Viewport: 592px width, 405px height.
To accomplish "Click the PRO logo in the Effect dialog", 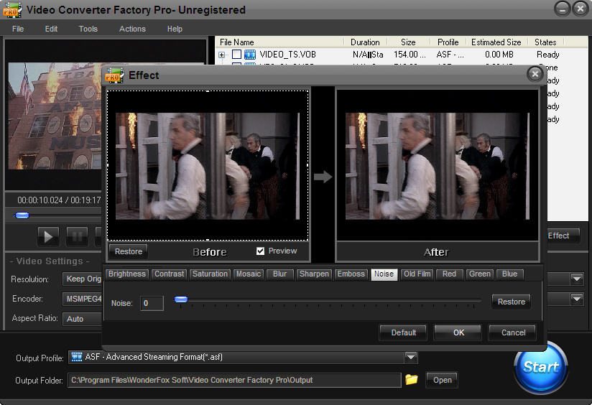I will pos(114,75).
